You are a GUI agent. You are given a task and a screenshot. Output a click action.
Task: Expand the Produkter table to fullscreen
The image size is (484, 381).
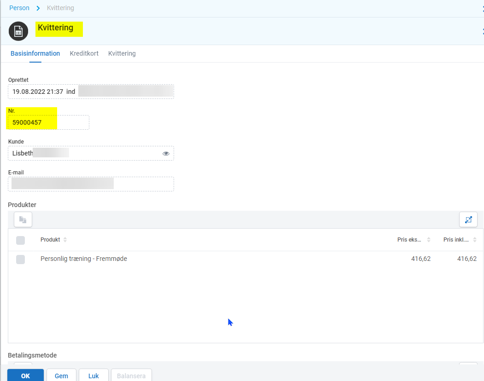[x=468, y=219]
